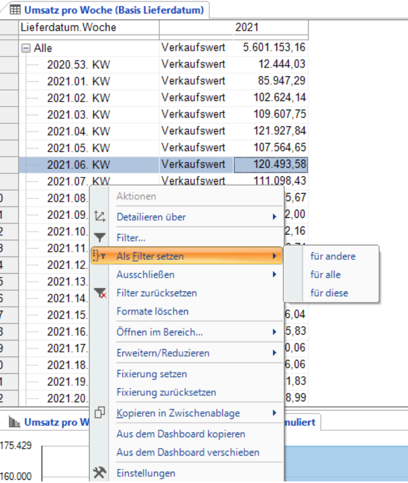408x483 pixels.
Task: Switch to Umsatz pro Woche (Basis Lieferdatum) tab
Action: pyautogui.click(x=114, y=10)
